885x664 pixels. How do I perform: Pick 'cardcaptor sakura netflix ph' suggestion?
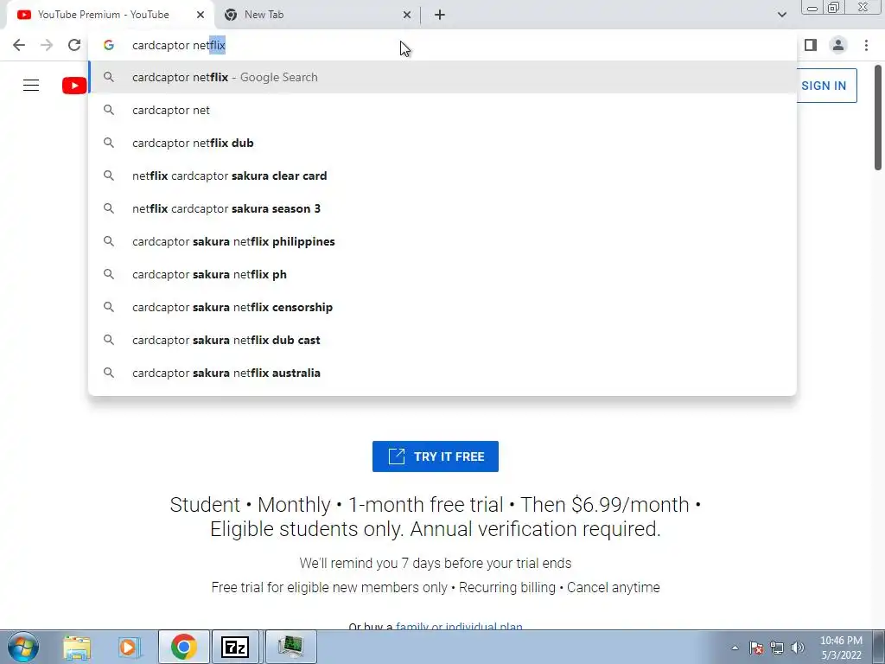442,274
